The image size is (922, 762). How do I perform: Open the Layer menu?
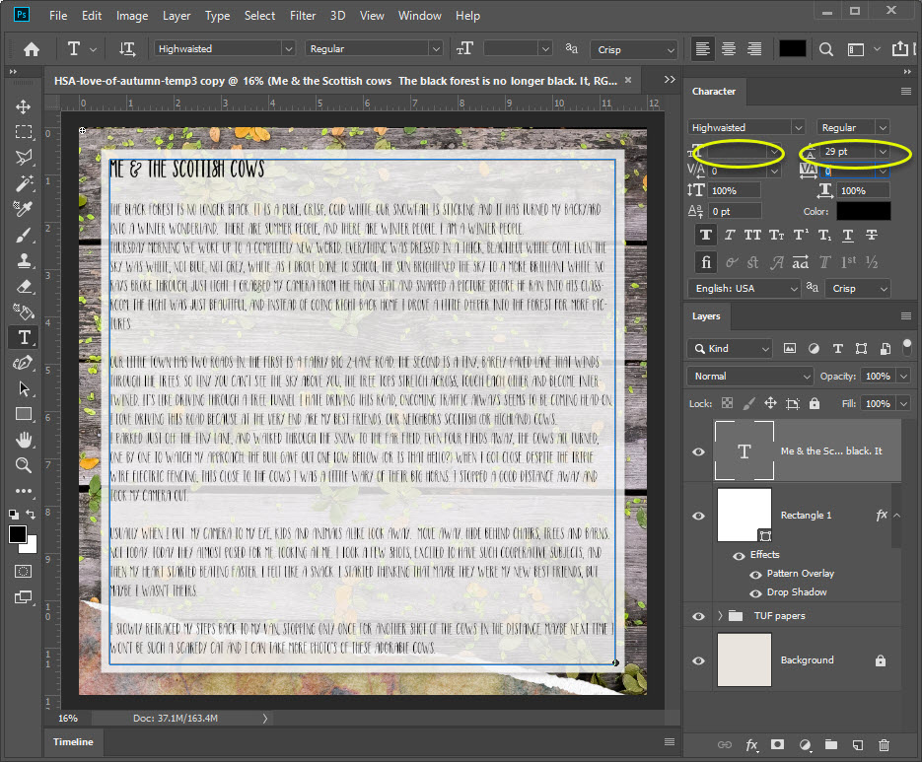pos(177,16)
